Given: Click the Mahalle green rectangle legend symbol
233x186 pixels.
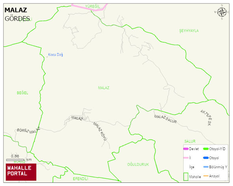Looking at the screenshot, I should coord(186,177).
